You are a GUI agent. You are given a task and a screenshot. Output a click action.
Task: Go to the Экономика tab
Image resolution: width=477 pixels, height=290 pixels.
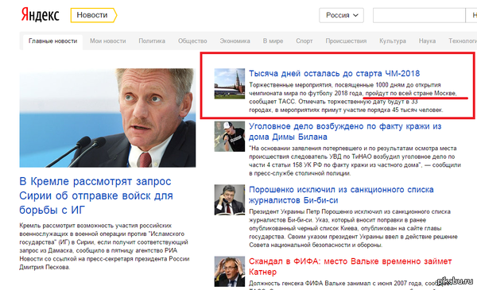pos(235,41)
